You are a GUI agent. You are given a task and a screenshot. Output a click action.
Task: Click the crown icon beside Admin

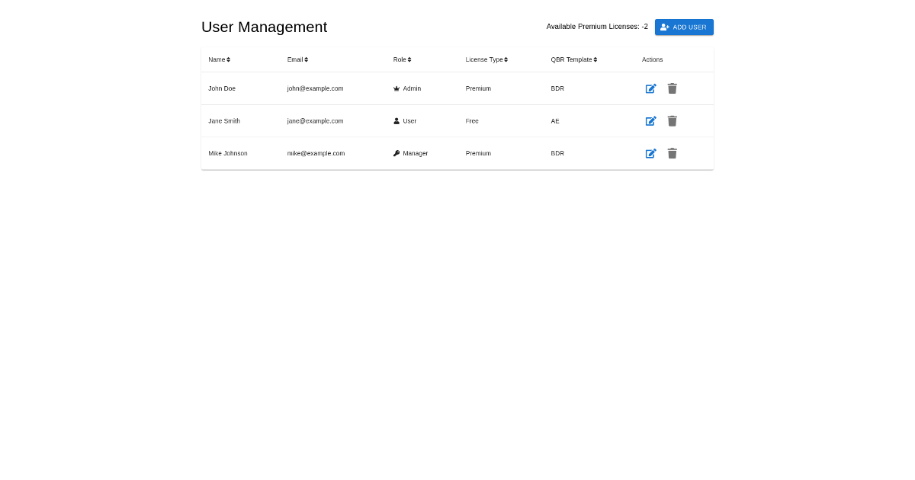tap(396, 88)
